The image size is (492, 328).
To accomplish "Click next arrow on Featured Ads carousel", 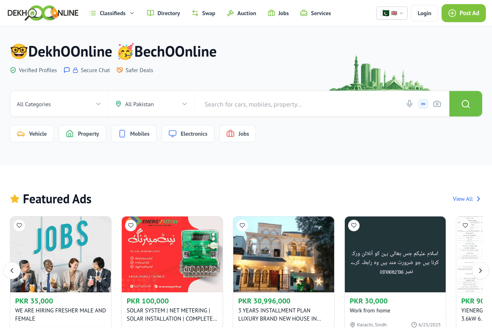I will (481, 271).
